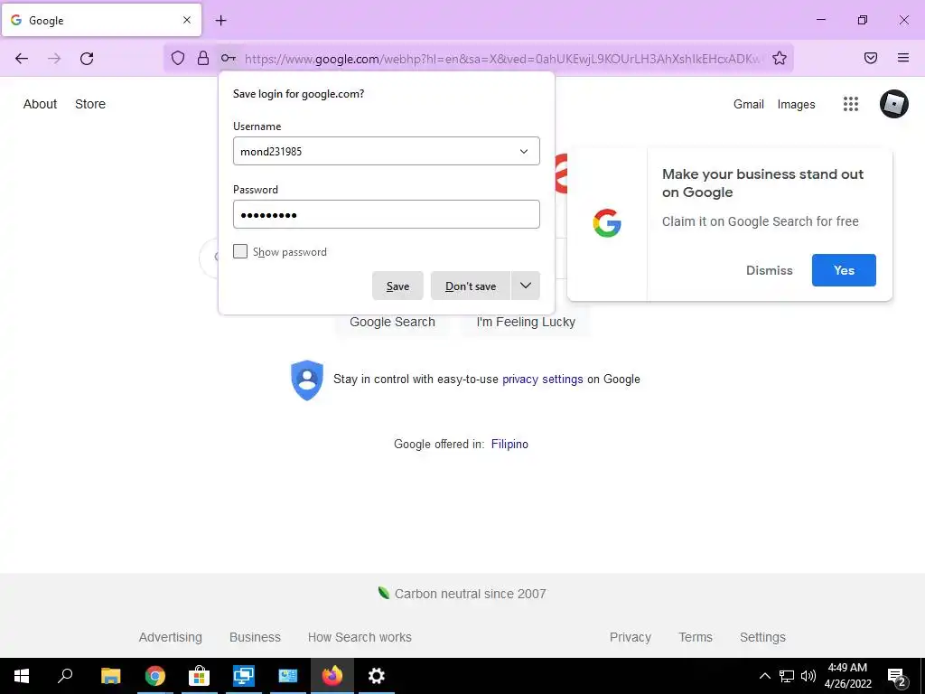Choose Don't save for this login
The height and width of the screenshot is (694, 925).
(x=470, y=286)
